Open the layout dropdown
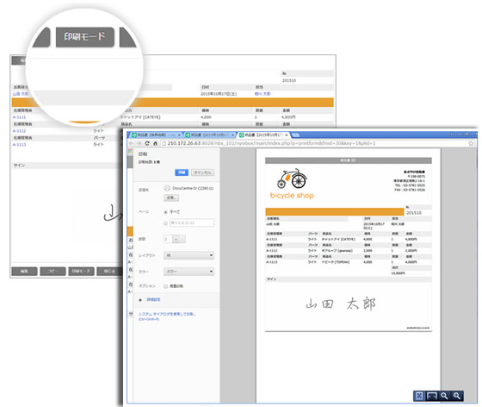The width and height of the screenshot is (482, 407). click(x=188, y=255)
